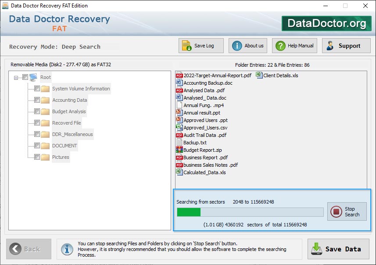
Task: Open the About us dialog
Action: [x=248, y=46]
